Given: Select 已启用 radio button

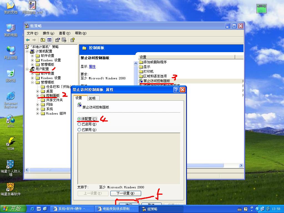Looking at the screenshot, I should (x=79, y=124).
